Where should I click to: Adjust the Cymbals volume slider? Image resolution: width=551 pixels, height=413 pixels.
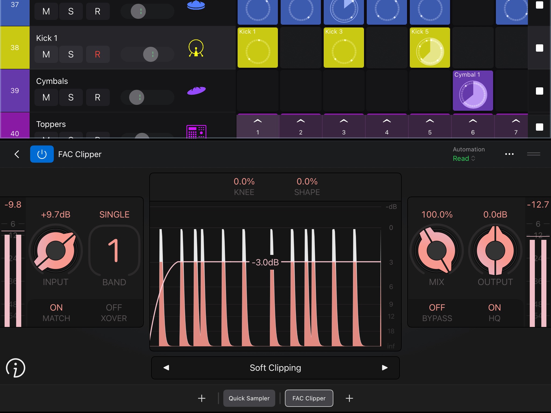pyautogui.click(x=147, y=97)
